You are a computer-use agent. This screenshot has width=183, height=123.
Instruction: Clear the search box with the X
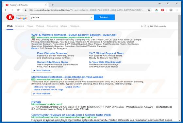pyautogui.click(x=91, y=17)
